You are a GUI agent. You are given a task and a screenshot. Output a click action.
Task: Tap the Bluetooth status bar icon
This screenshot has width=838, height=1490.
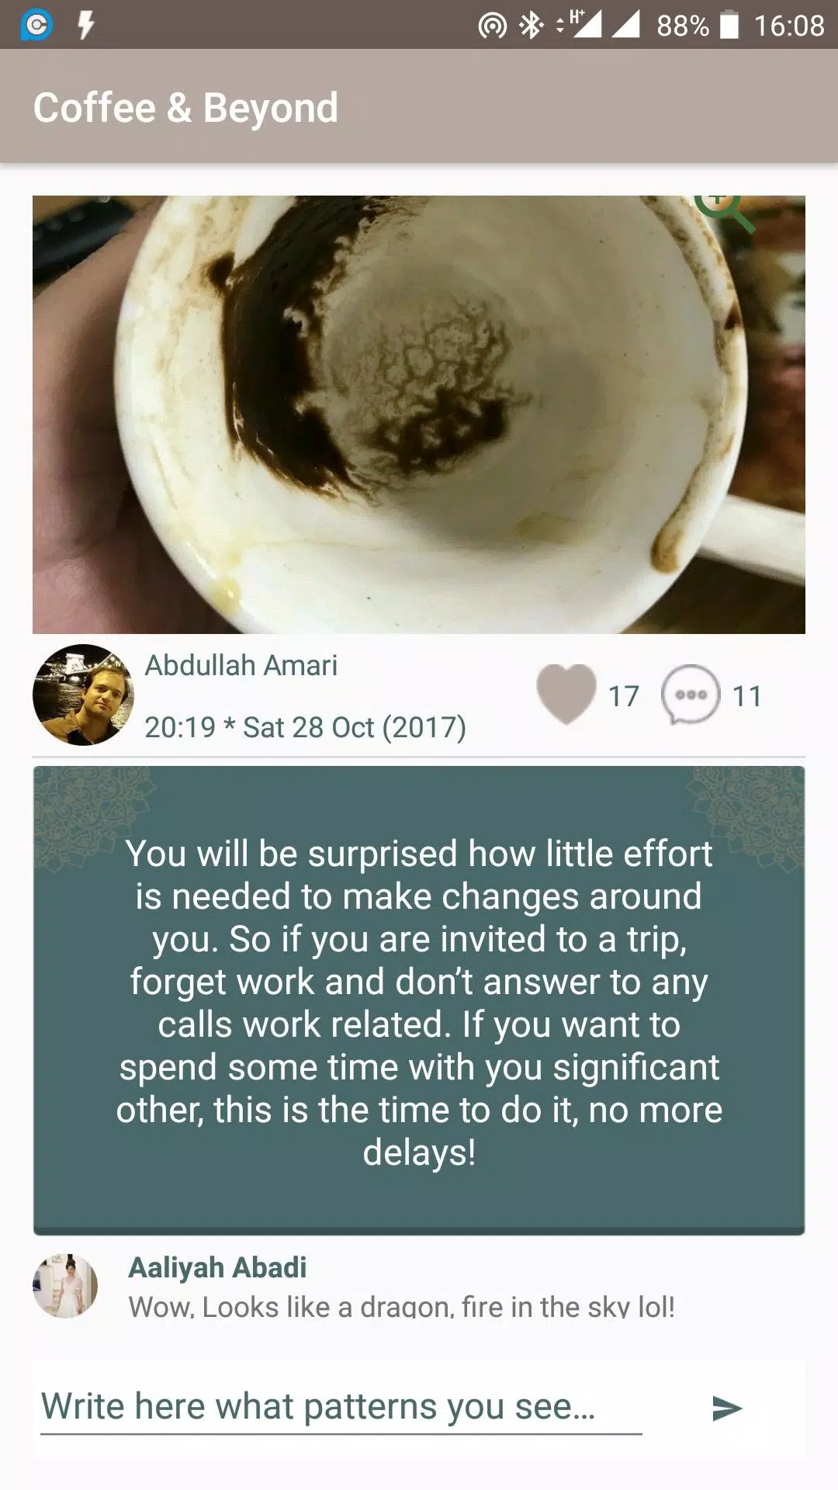532,26
